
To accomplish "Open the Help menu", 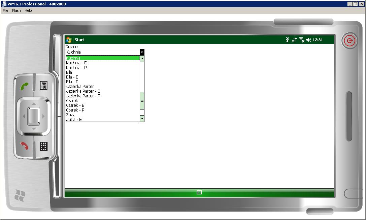I will point(28,10).
